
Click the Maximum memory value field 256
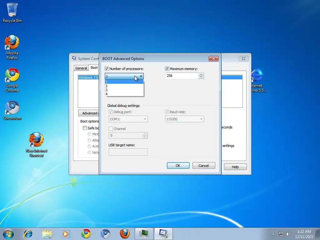click(182, 76)
